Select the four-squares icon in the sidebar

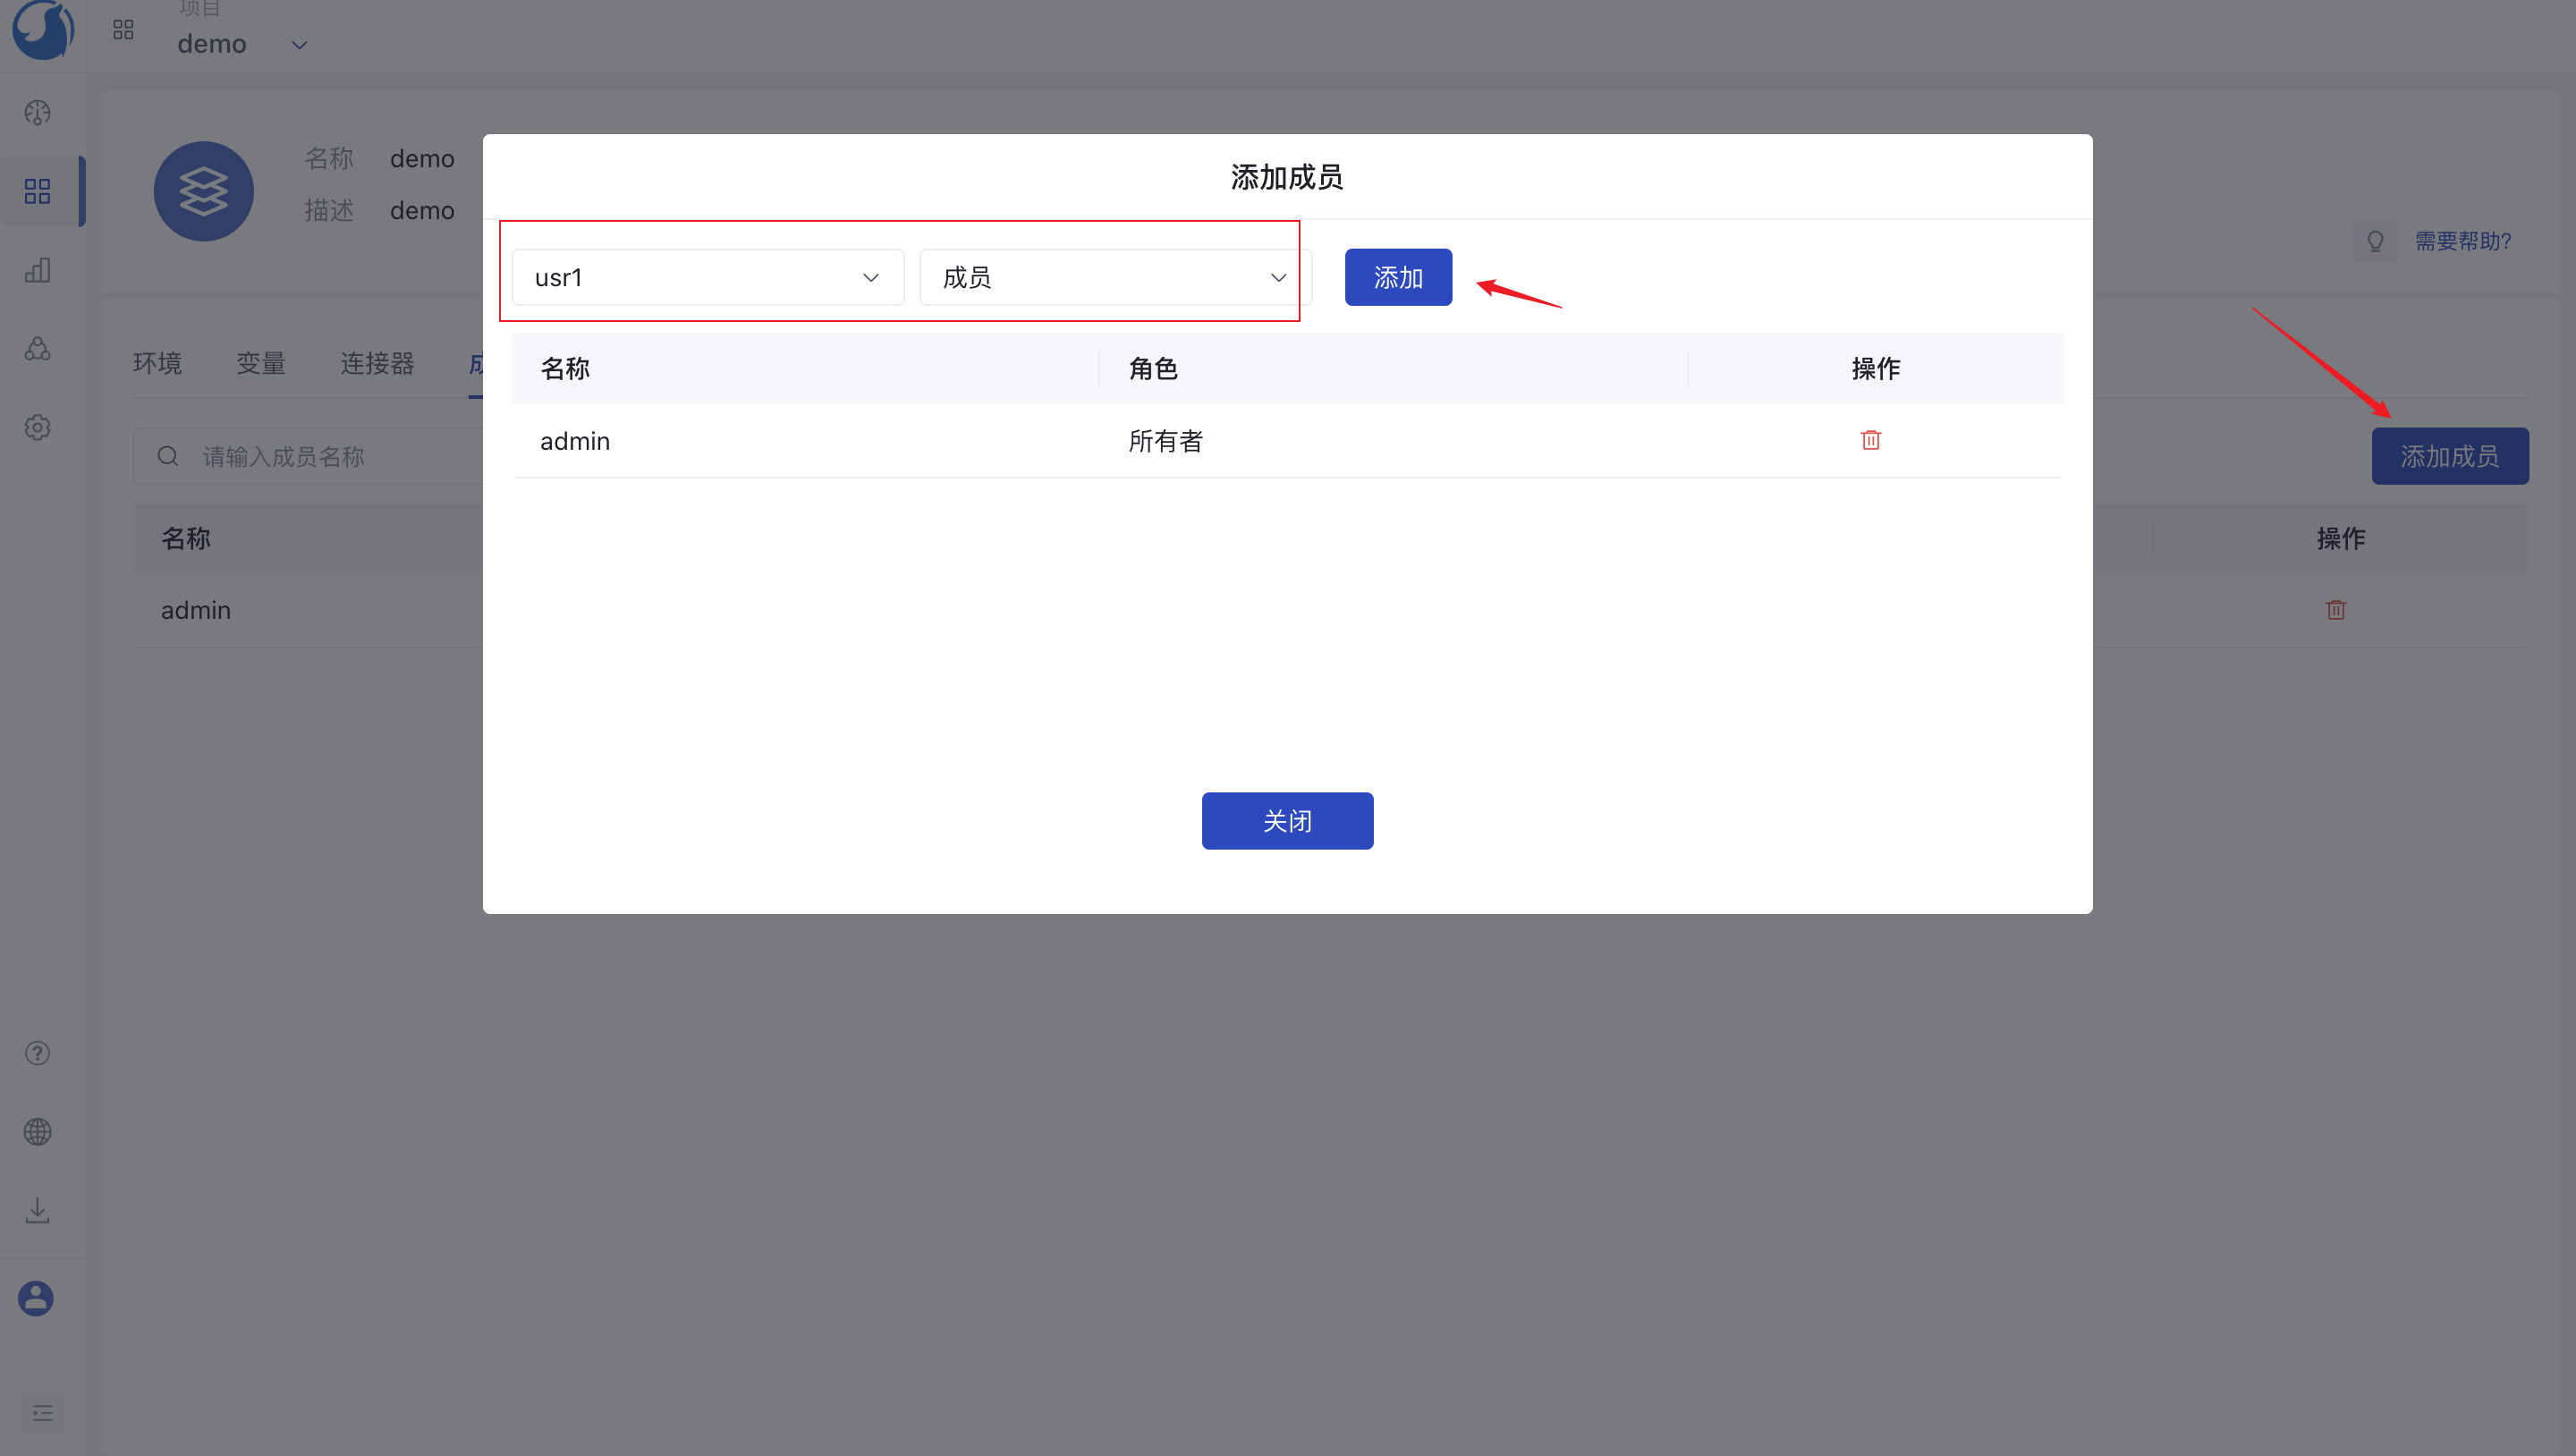click(x=38, y=191)
